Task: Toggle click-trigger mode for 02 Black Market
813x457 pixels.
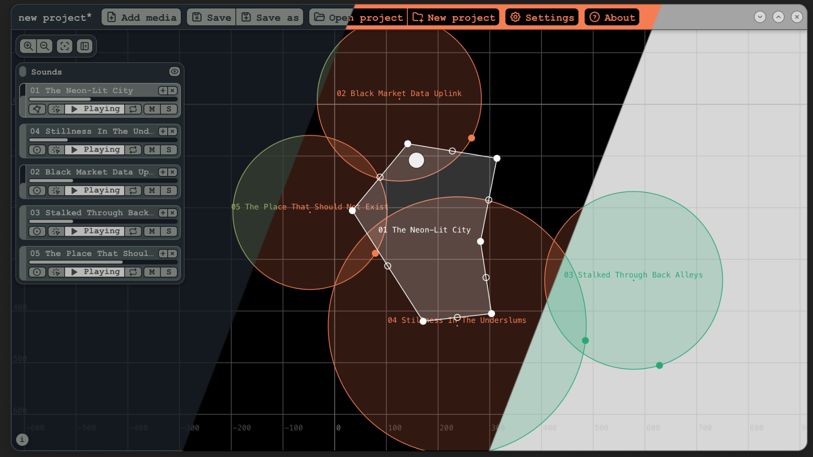Action: 56,190
